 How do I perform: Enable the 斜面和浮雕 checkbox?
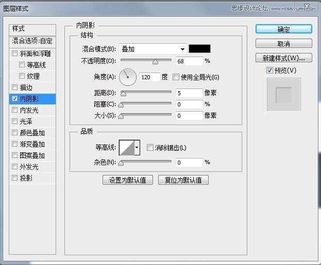pos(15,54)
